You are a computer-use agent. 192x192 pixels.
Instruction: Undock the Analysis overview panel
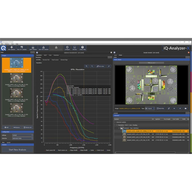point(187,113)
